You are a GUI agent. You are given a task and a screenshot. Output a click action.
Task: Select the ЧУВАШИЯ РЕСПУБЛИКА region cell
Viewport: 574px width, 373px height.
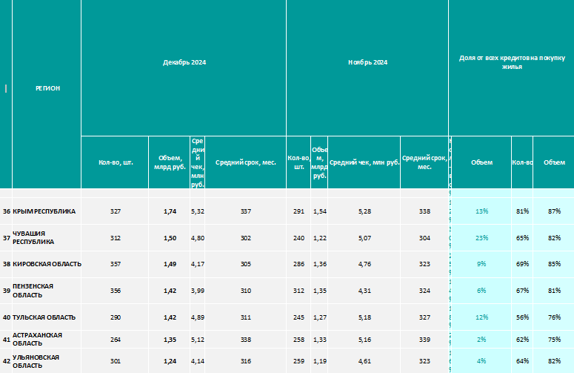(47, 238)
